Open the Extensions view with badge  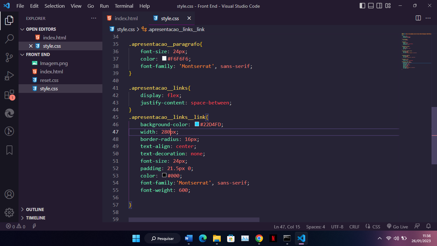click(x=9, y=95)
